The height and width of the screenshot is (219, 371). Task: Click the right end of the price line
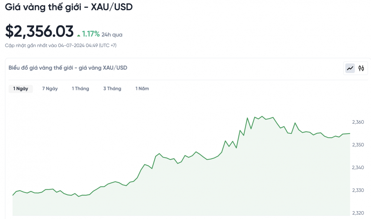click(350, 133)
